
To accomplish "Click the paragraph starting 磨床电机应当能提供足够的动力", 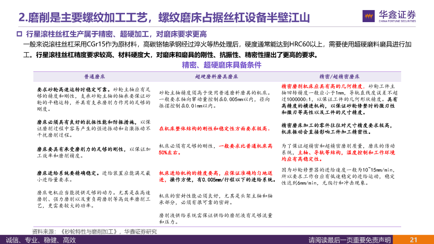I will click(94, 199).
